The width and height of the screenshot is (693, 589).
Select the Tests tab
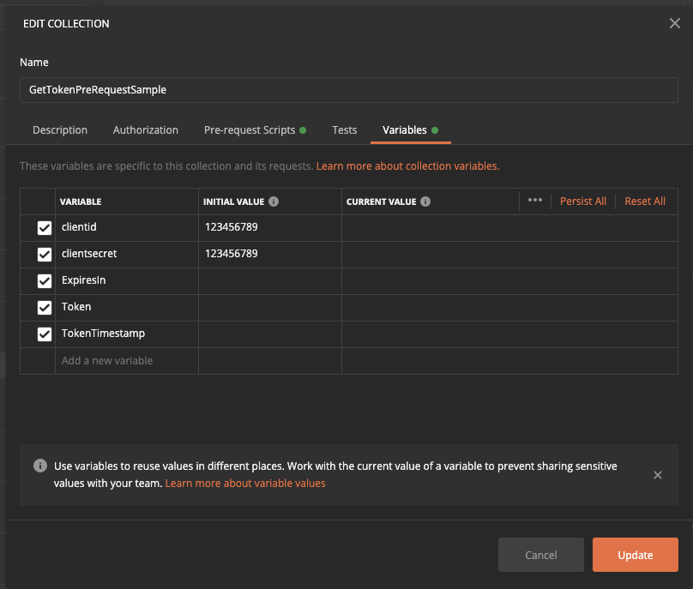[345, 130]
